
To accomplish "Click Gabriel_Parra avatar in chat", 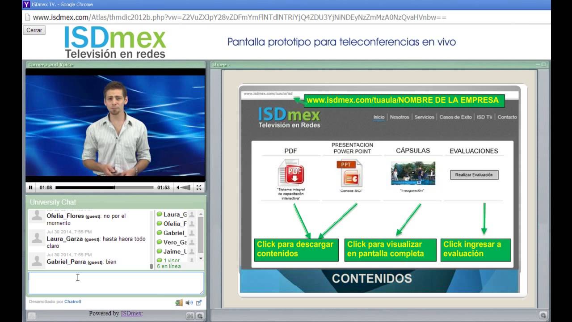I will click(37, 261).
